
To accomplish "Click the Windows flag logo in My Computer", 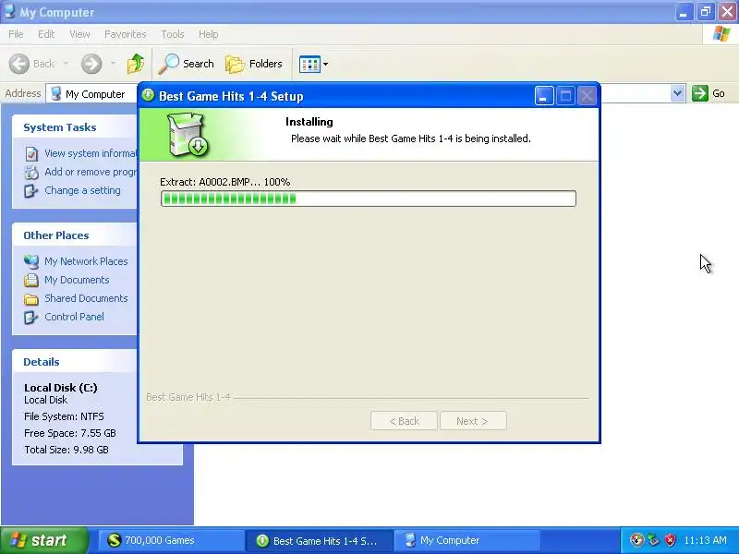I will point(721,34).
